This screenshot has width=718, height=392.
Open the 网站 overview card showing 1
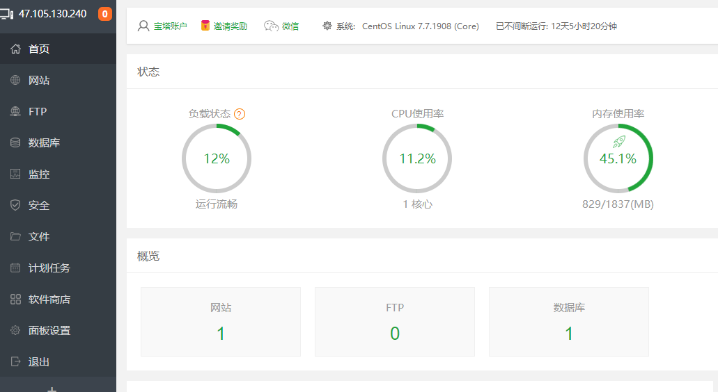(x=221, y=322)
